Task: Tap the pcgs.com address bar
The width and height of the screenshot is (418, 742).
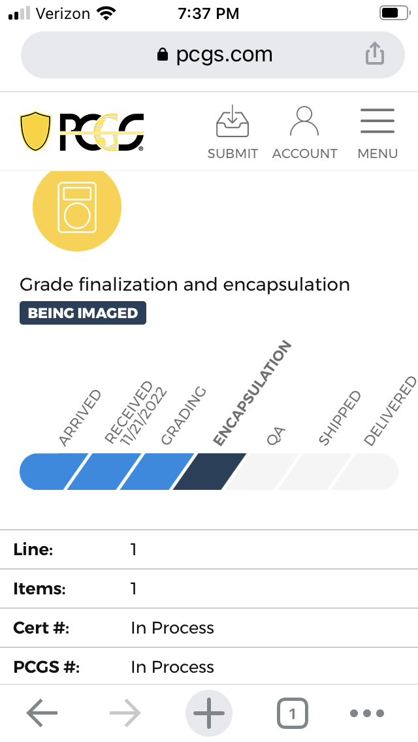Action: (212, 54)
